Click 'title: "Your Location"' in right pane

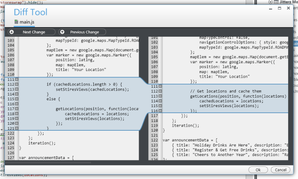[x=224, y=76]
